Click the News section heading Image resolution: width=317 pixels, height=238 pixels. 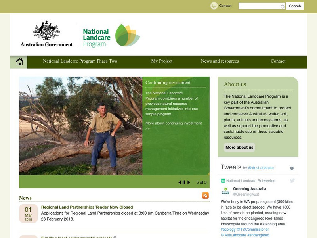(x=25, y=198)
